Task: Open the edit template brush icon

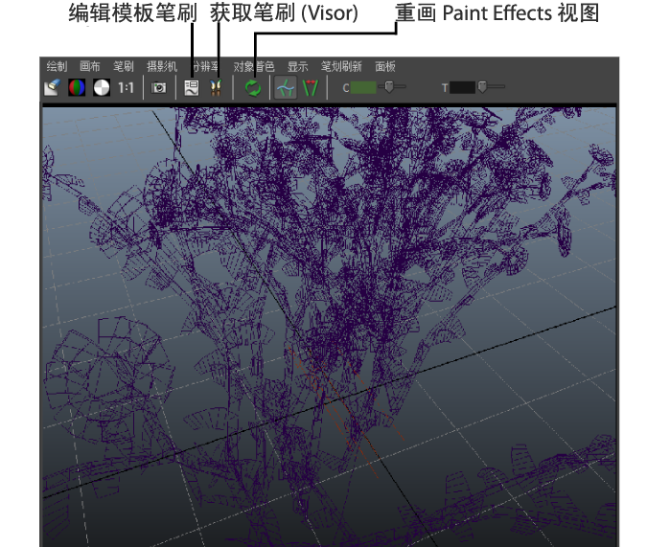Action: coord(192,87)
